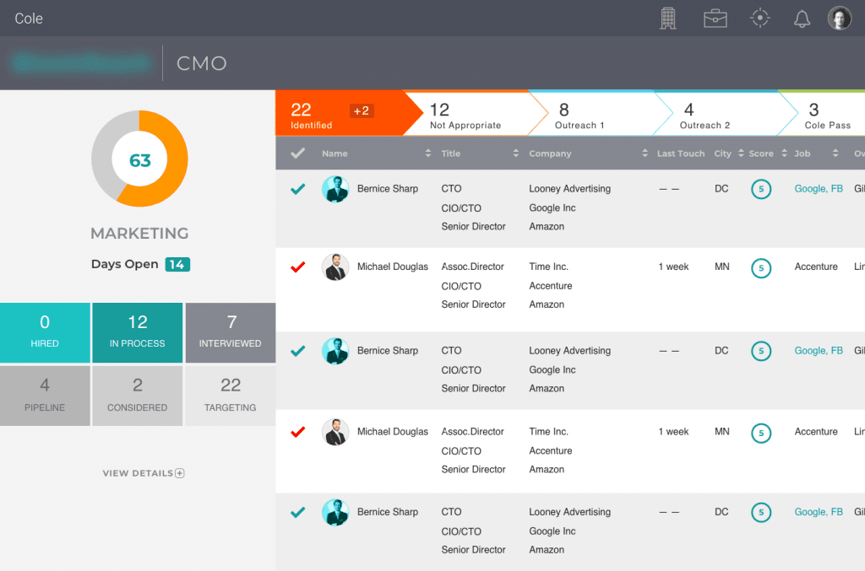The height and width of the screenshot is (571, 865).
Task: Toggle checkmark on first Bernice Sharp row
Action: [x=298, y=190]
